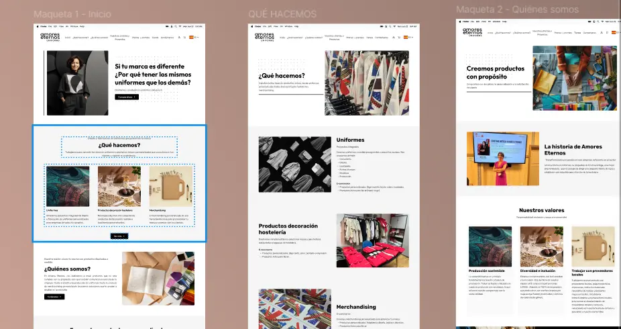Click the black button under the hero headline
The image size is (621, 329).
pyautogui.click(x=127, y=97)
